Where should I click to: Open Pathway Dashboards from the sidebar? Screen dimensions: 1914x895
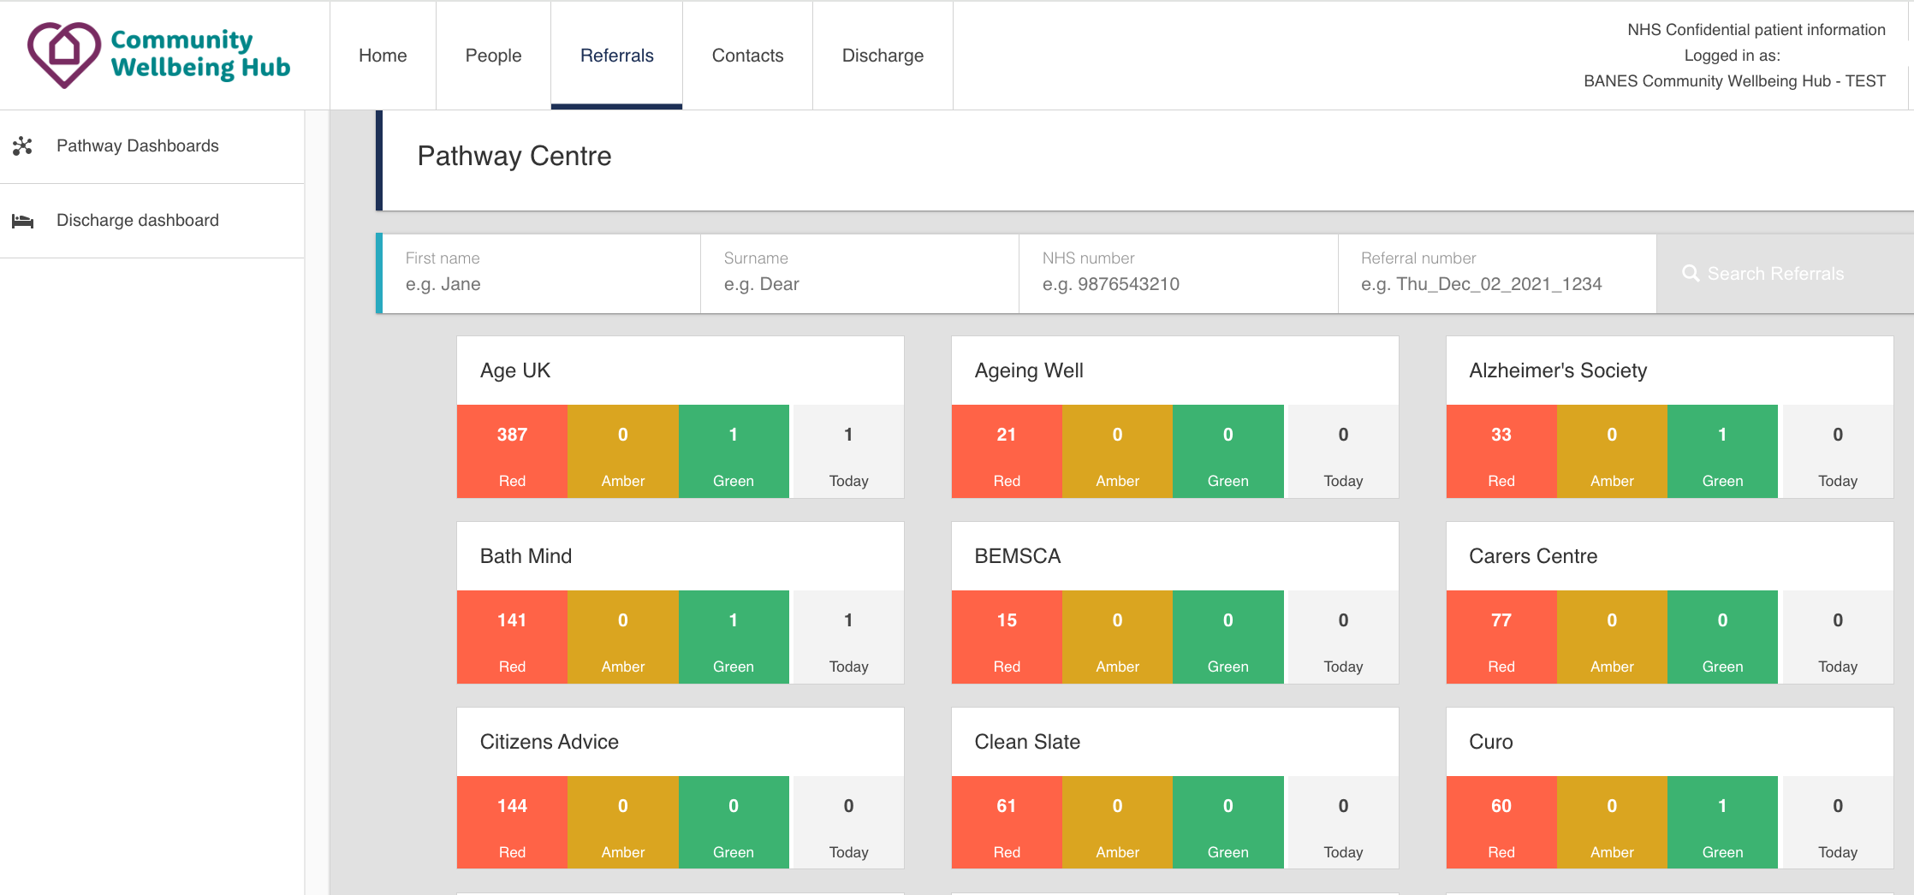[137, 146]
